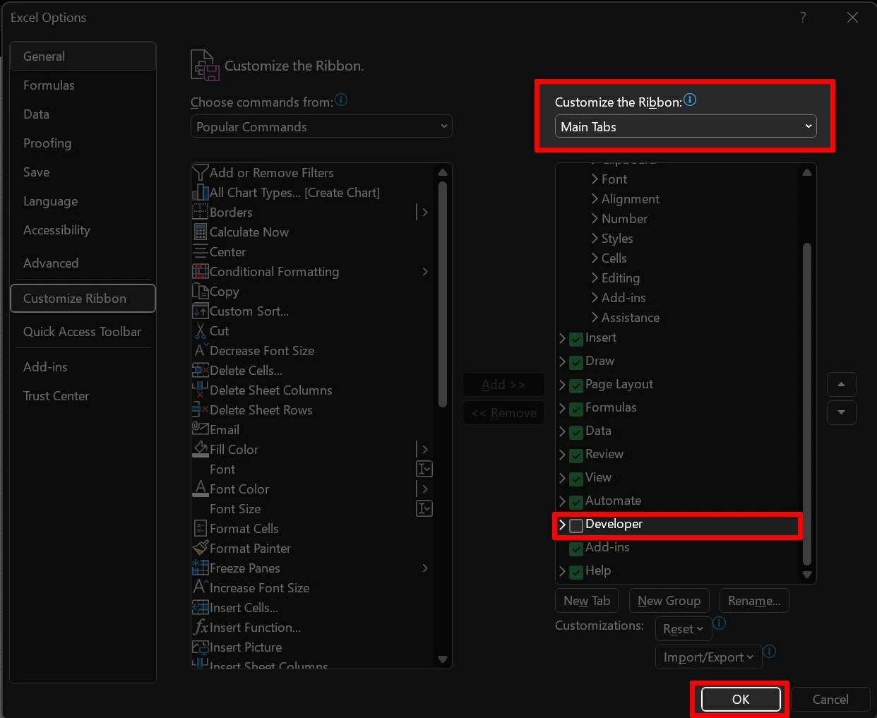Open the Main Tabs dropdown
The height and width of the screenshot is (718, 877).
click(685, 127)
